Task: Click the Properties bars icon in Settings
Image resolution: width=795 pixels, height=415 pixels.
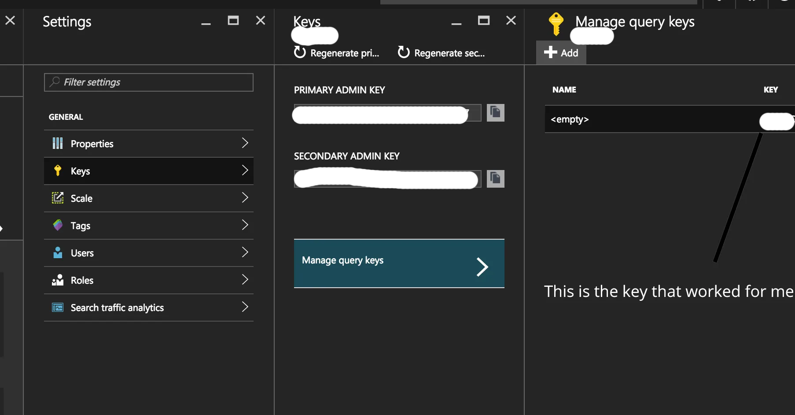Action: click(58, 143)
